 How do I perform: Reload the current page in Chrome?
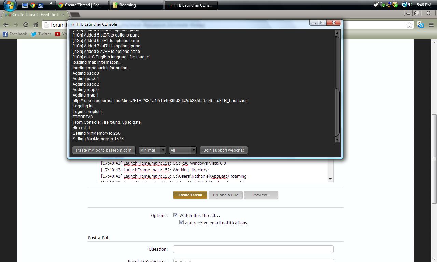point(26,25)
